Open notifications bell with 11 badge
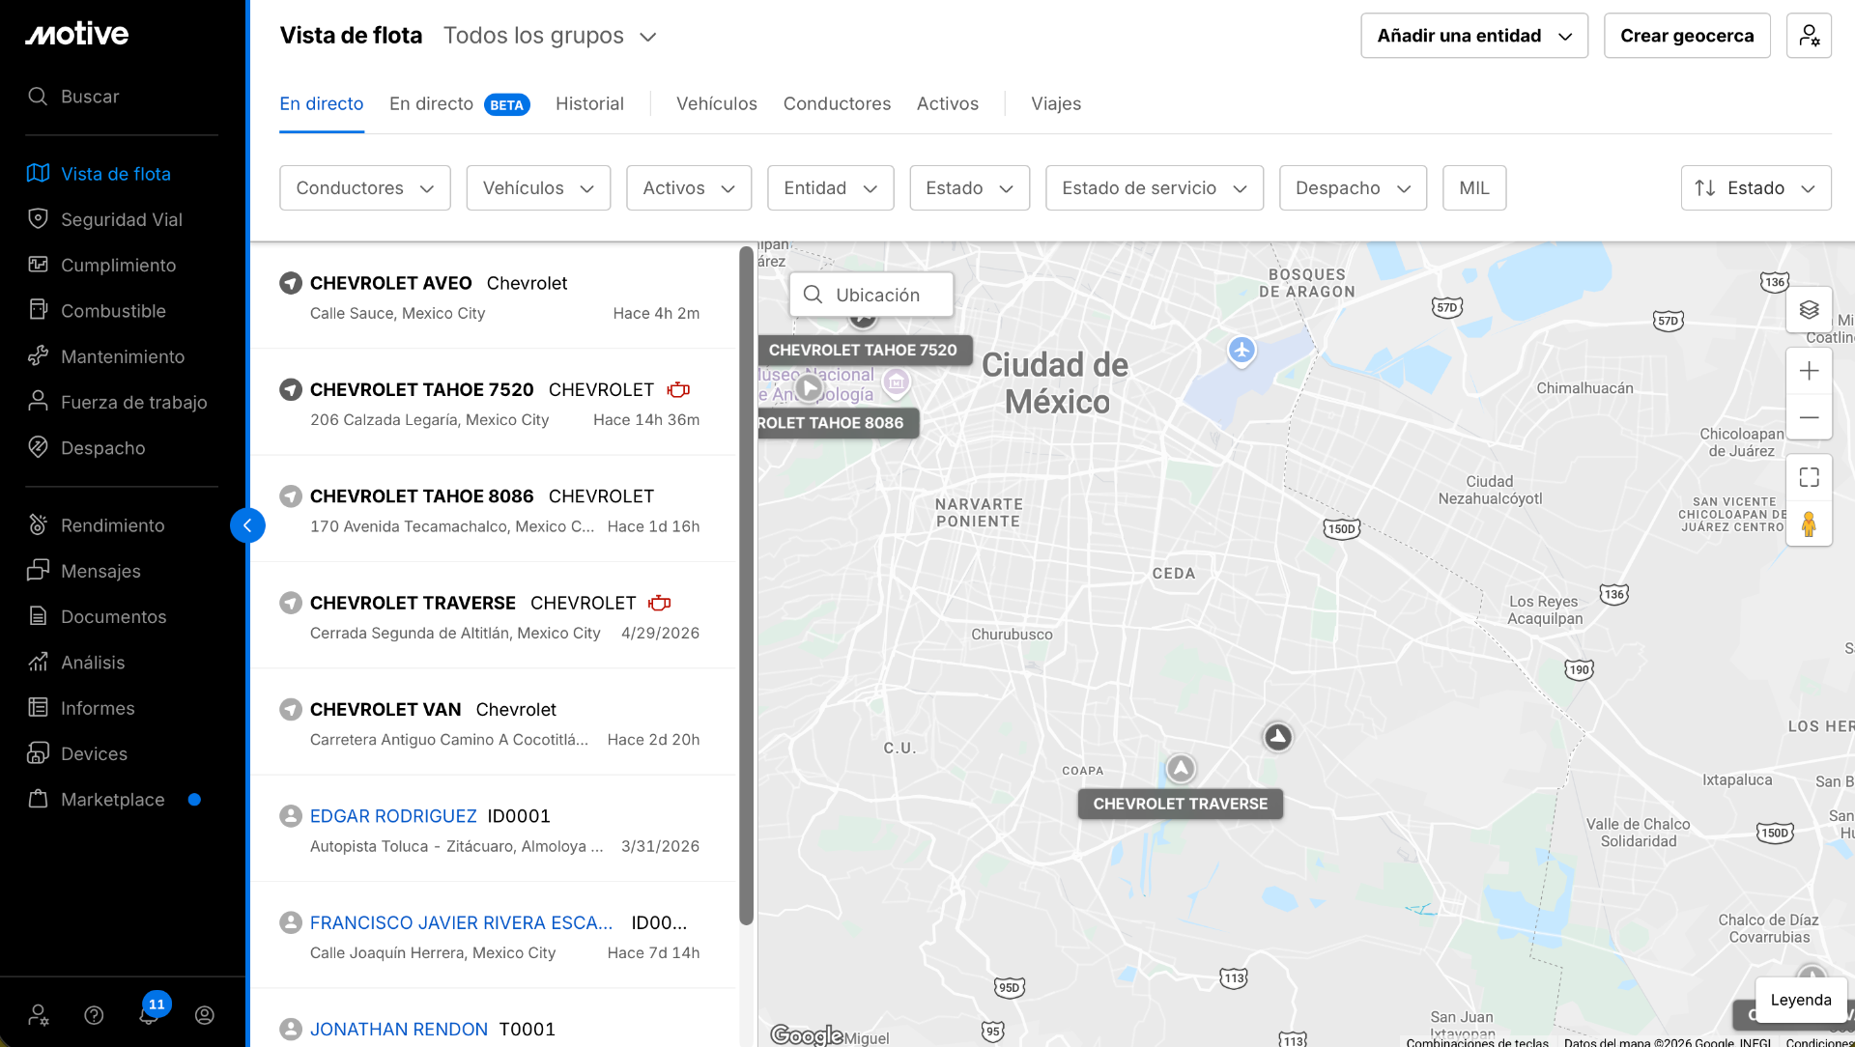Viewport: 1855px width, 1047px height. tap(150, 1013)
